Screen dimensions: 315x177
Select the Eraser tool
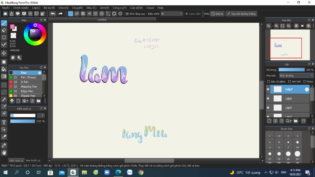pyautogui.click(x=4, y=30)
